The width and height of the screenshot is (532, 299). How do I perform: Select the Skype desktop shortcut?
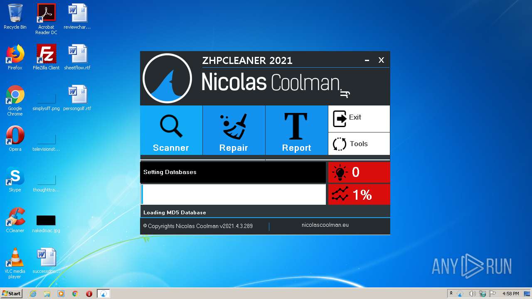click(x=15, y=179)
